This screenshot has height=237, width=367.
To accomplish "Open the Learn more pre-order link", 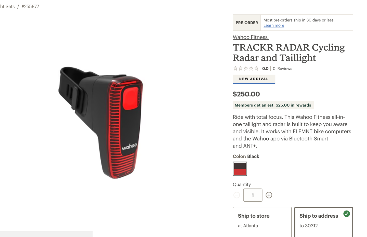I will click(x=274, y=25).
